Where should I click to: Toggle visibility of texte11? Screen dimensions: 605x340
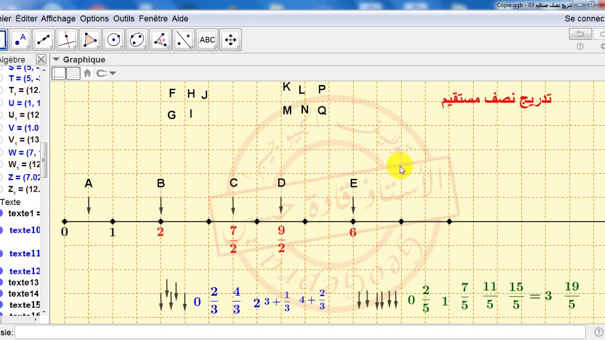[1, 254]
